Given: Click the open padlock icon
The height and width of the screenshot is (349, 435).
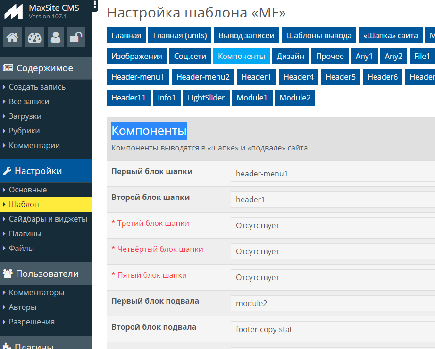Looking at the screenshot, I should [x=76, y=38].
